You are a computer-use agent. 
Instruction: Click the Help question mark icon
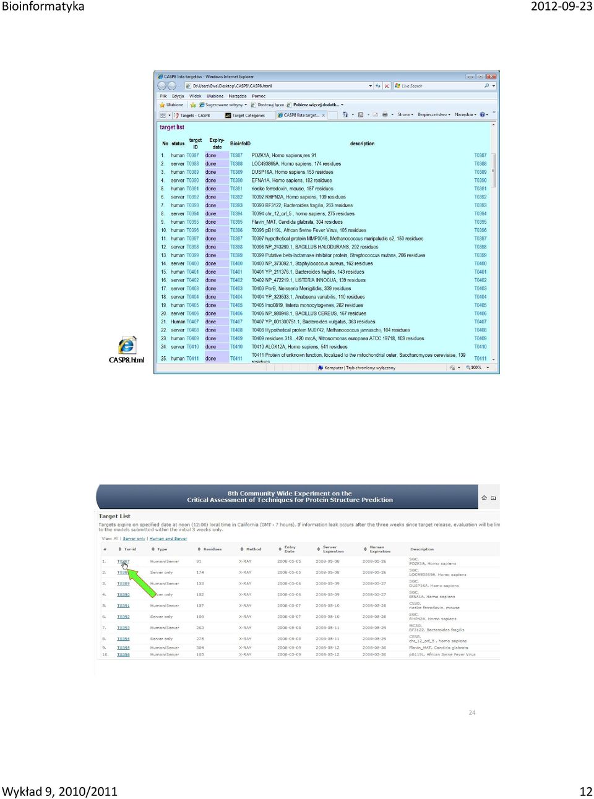coord(483,114)
